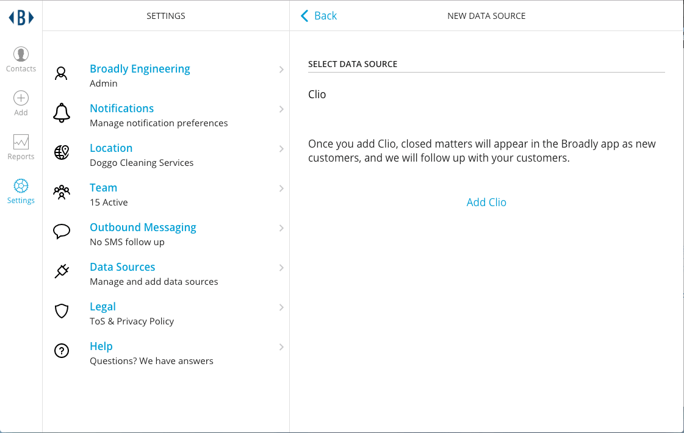This screenshot has height=433, width=684.
Task: Click the question mark Help icon
Action: 62,351
